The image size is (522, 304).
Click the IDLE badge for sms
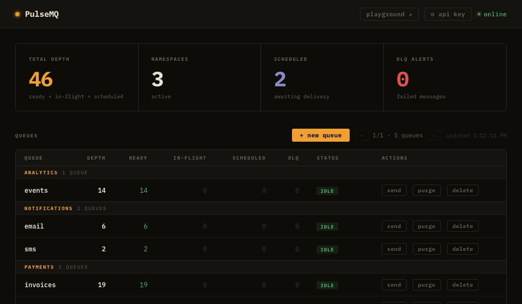click(327, 250)
